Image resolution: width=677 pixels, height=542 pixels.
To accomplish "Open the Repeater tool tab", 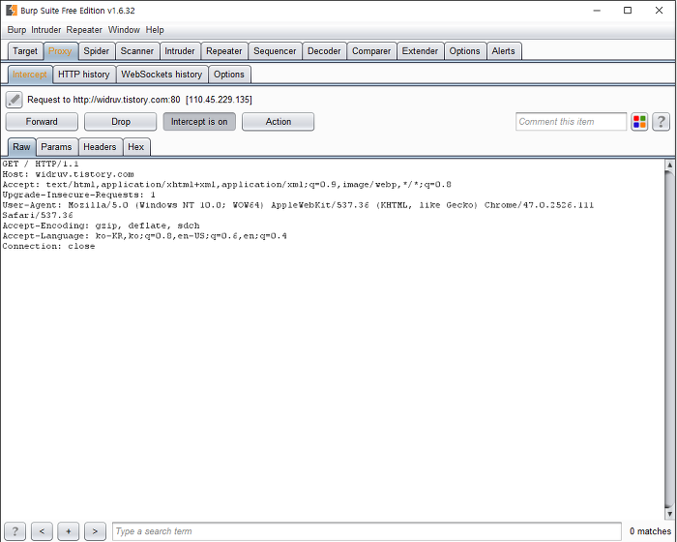I will pyautogui.click(x=224, y=51).
